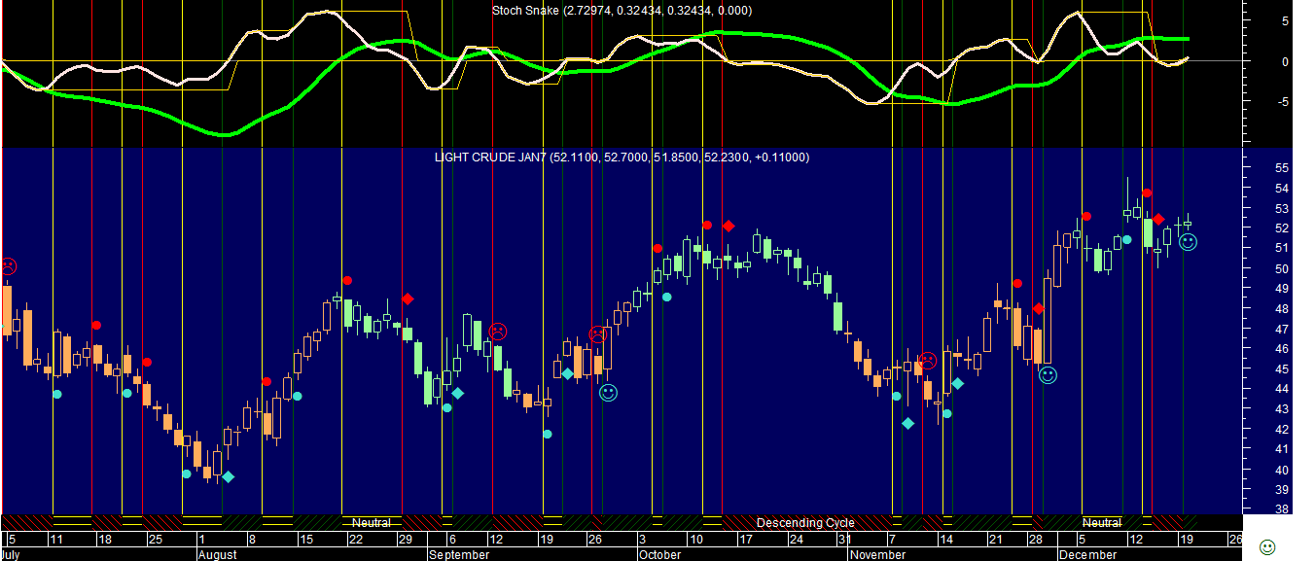Click the October month label on the time axis
The width and height of the screenshot is (1315, 561).
660,554
